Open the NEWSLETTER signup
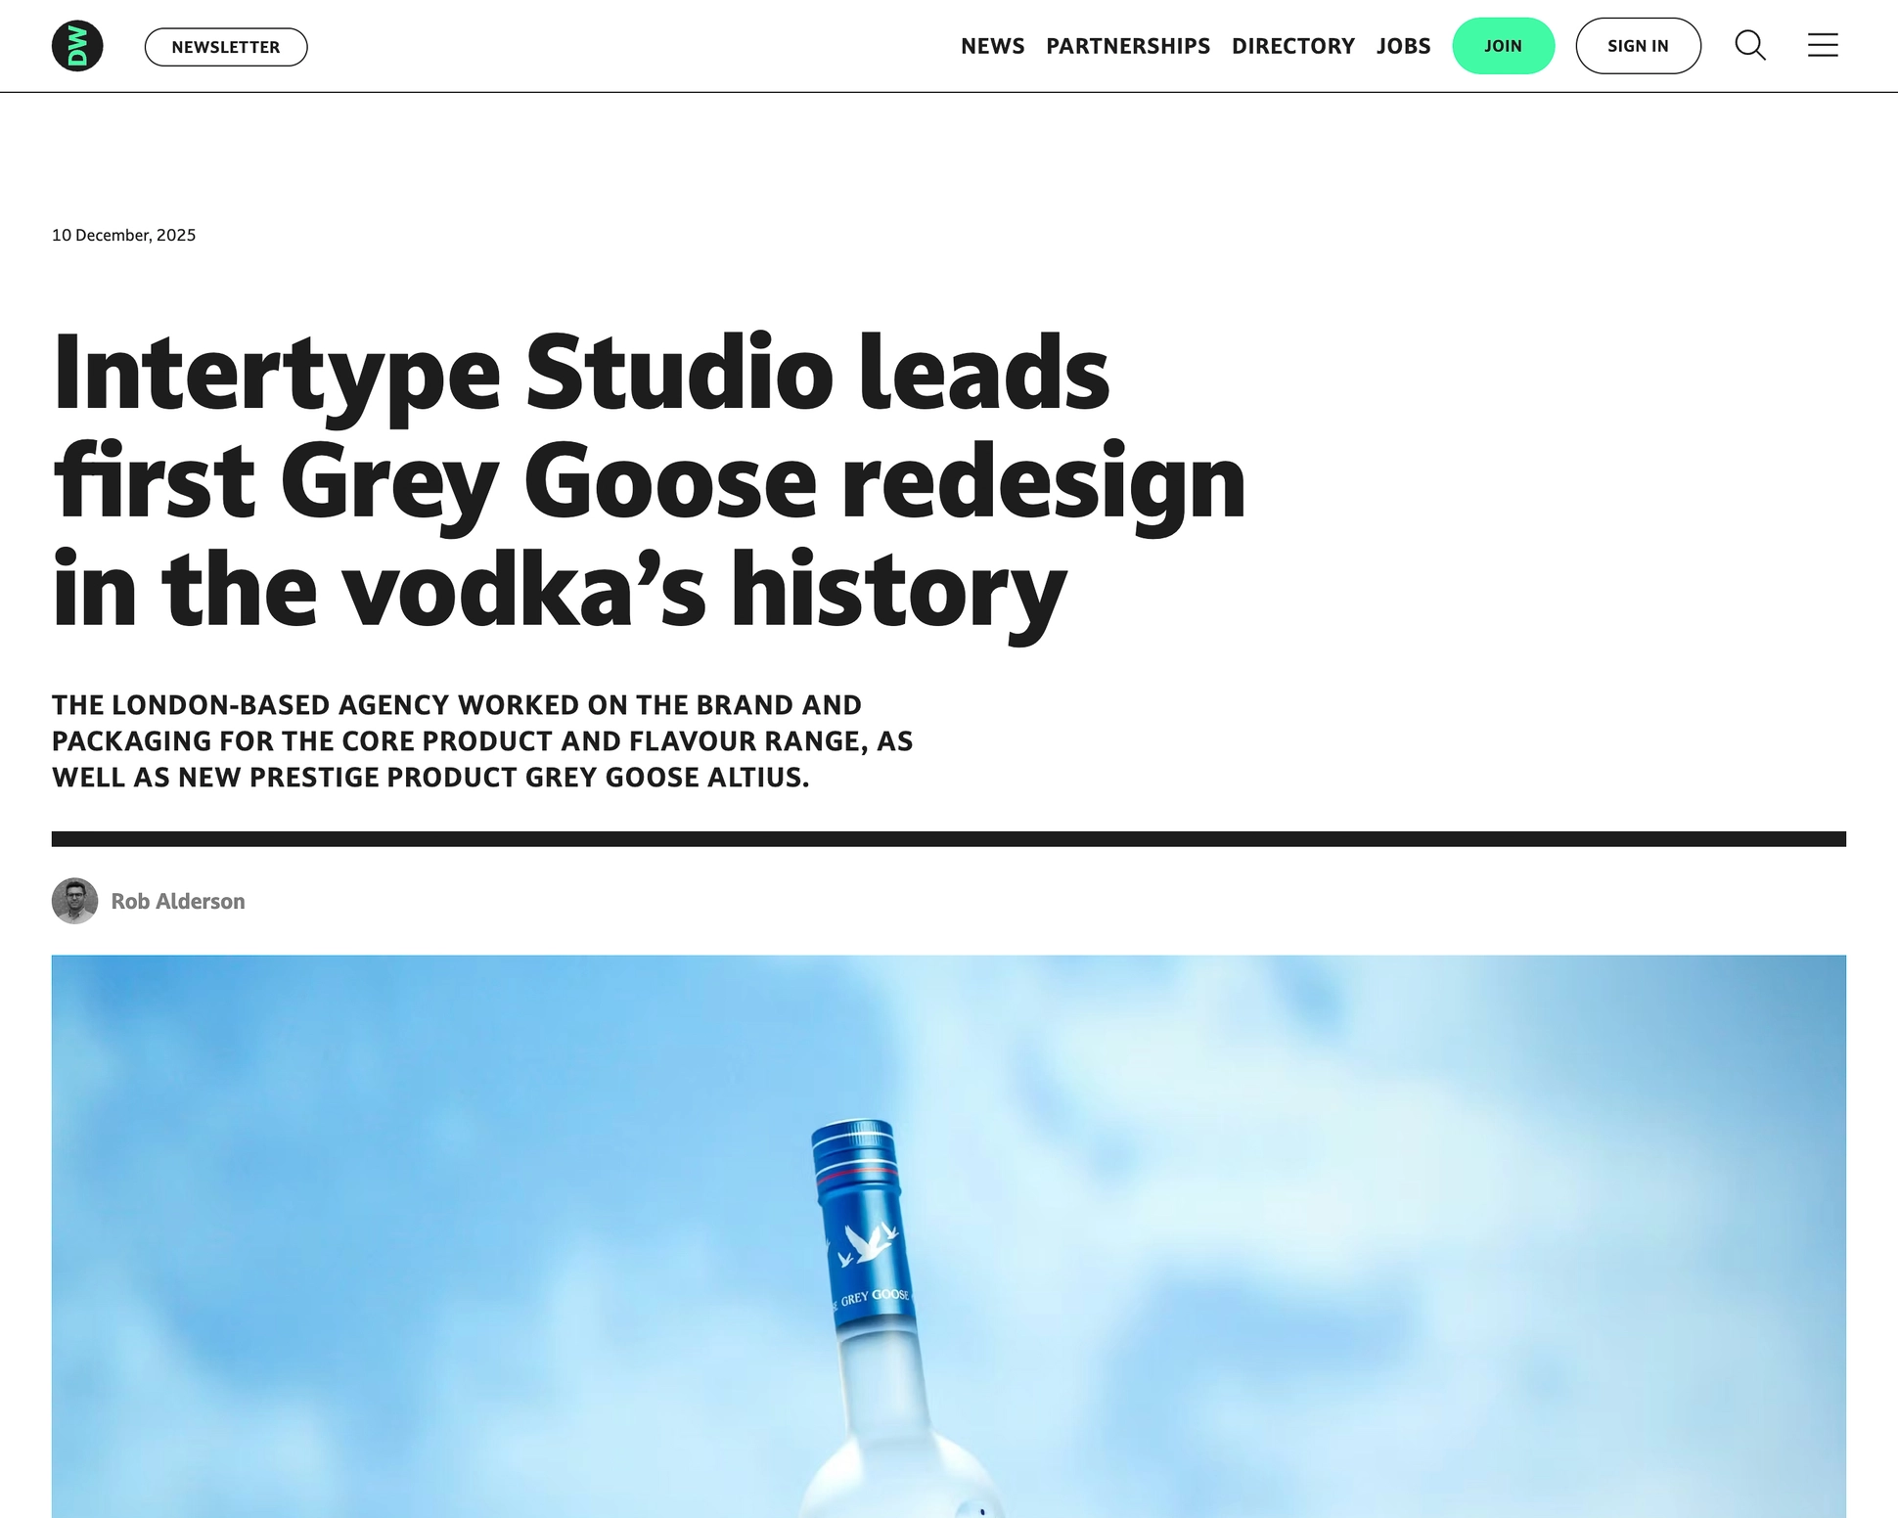 click(x=226, y=46)
